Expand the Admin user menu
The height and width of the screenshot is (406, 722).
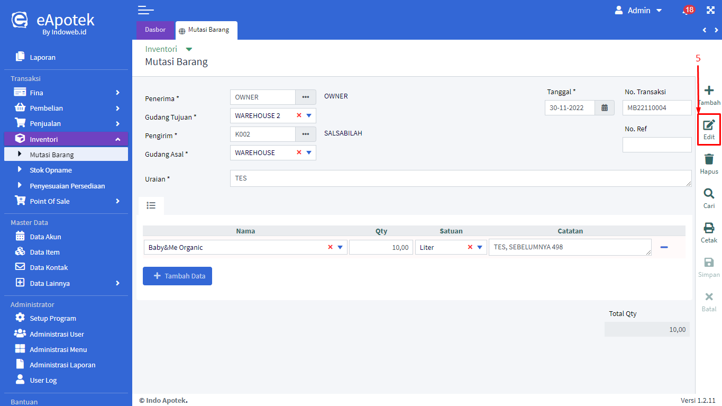coord(638,11)
